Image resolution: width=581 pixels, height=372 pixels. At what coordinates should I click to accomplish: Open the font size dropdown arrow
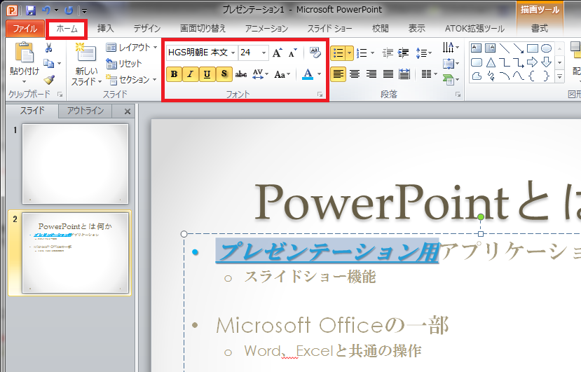[264, 53]
